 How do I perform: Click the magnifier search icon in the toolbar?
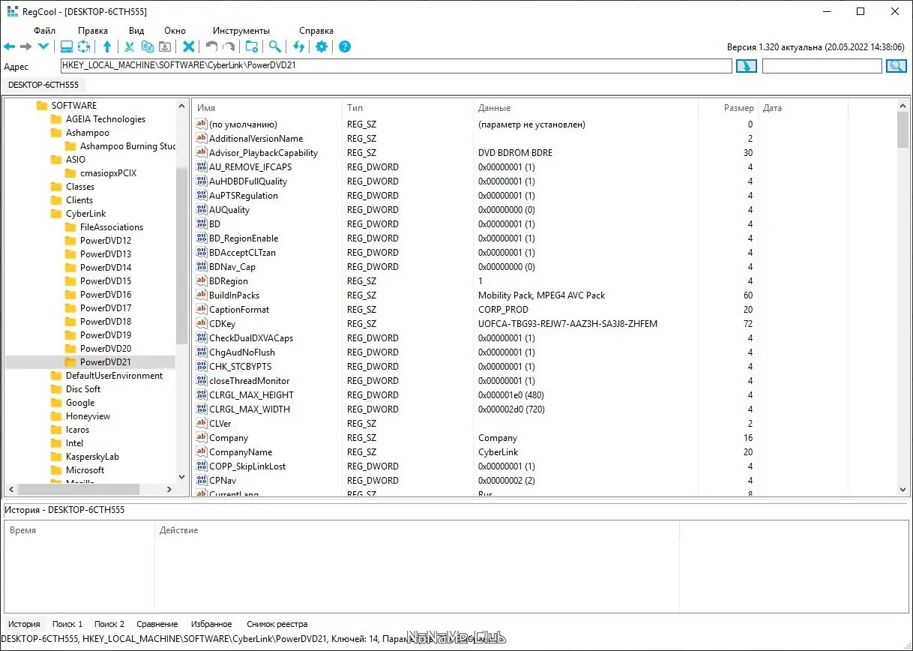click(x=275, y=46)
